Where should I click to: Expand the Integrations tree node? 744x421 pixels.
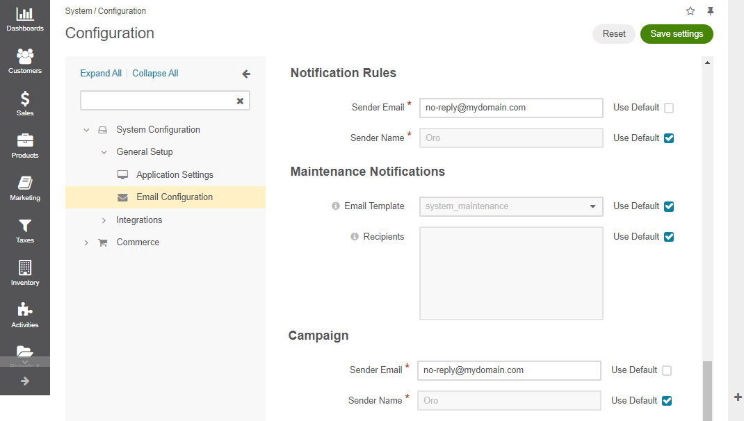pyautogui.click(x=104, y=220)
